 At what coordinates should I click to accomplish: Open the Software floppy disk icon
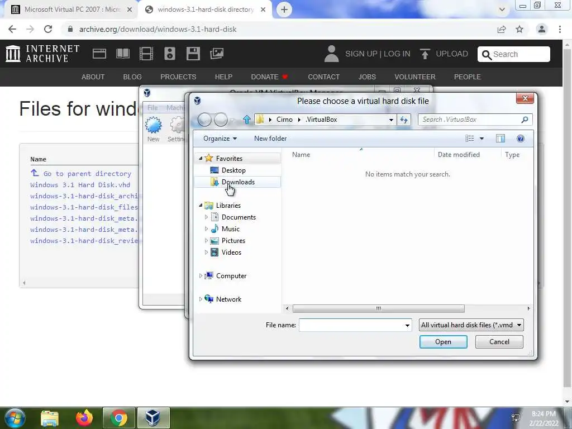click(x=193, y=54)
